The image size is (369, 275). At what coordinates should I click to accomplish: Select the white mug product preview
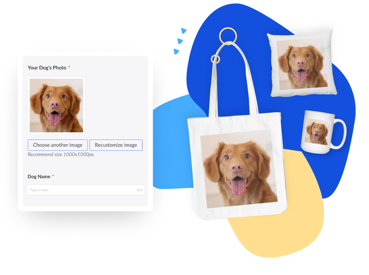317,132
